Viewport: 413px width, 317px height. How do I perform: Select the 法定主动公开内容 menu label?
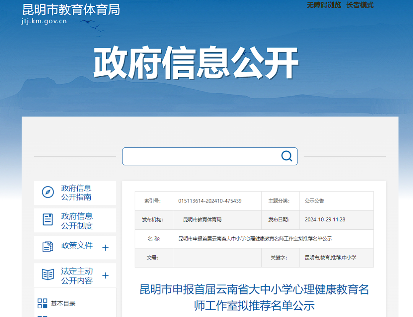(x=77, y=276)
